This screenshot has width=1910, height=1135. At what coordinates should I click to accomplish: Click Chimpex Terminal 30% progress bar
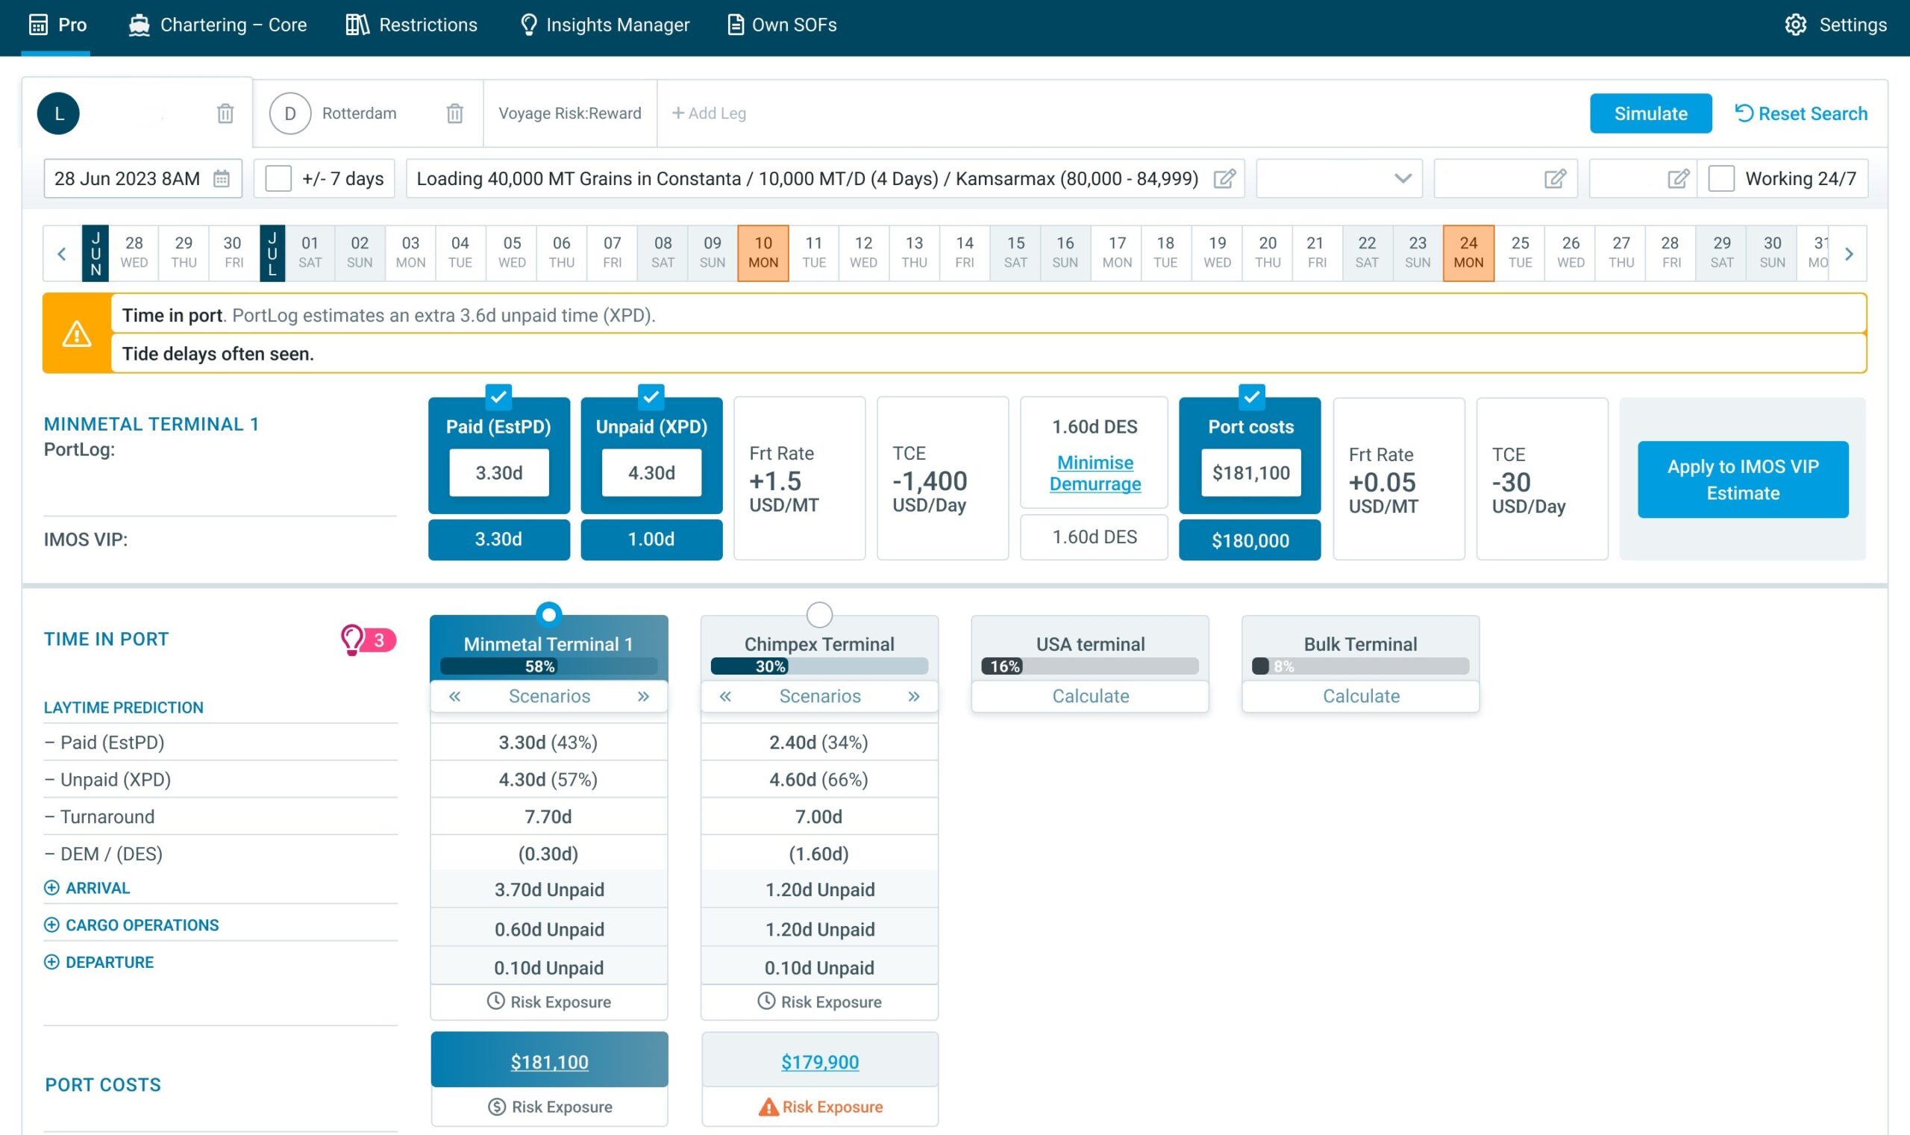[x=819, y=666]
